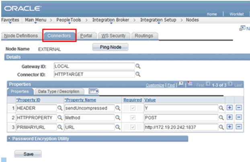Look up Property ID for PRIMARYURL row

click(x=60, y=127)
